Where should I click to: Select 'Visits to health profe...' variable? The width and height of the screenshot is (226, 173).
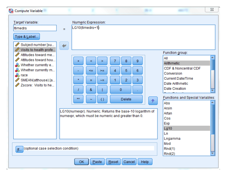[38, 50]
